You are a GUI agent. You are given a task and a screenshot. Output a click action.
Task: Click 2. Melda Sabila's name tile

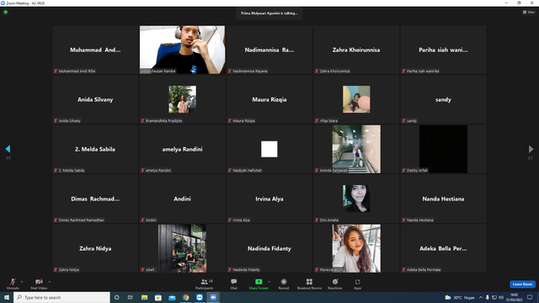click(x=95, y=149)
